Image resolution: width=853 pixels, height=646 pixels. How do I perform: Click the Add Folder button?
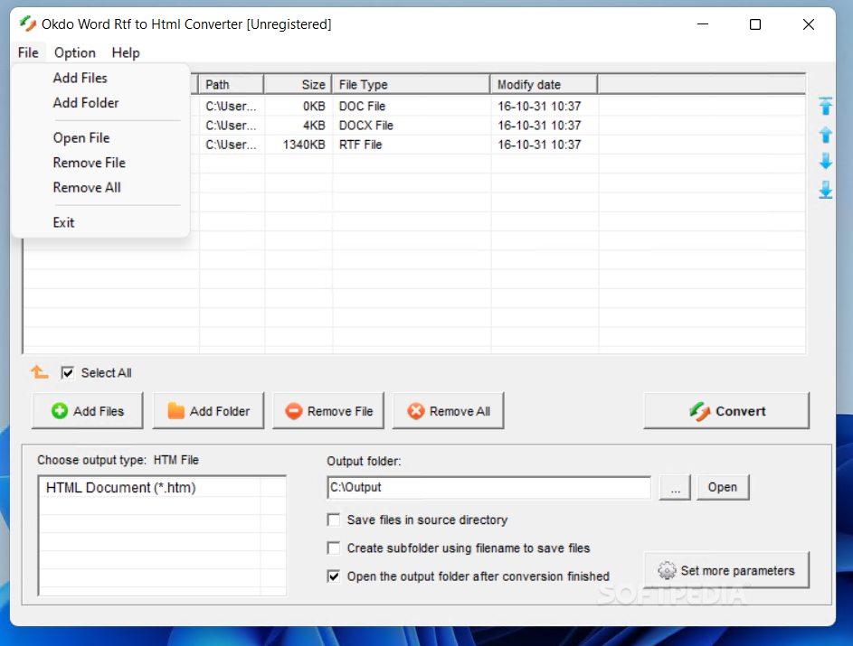pyautogui.click(x=208, y=411)
